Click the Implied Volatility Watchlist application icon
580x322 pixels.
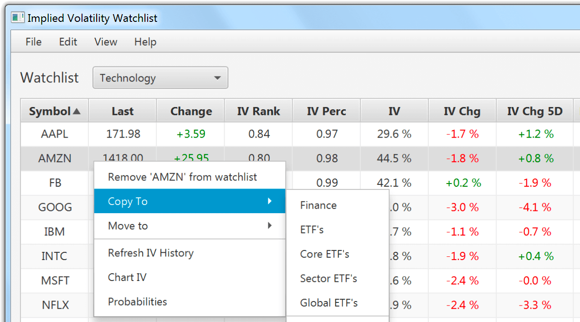coord(17,17)
